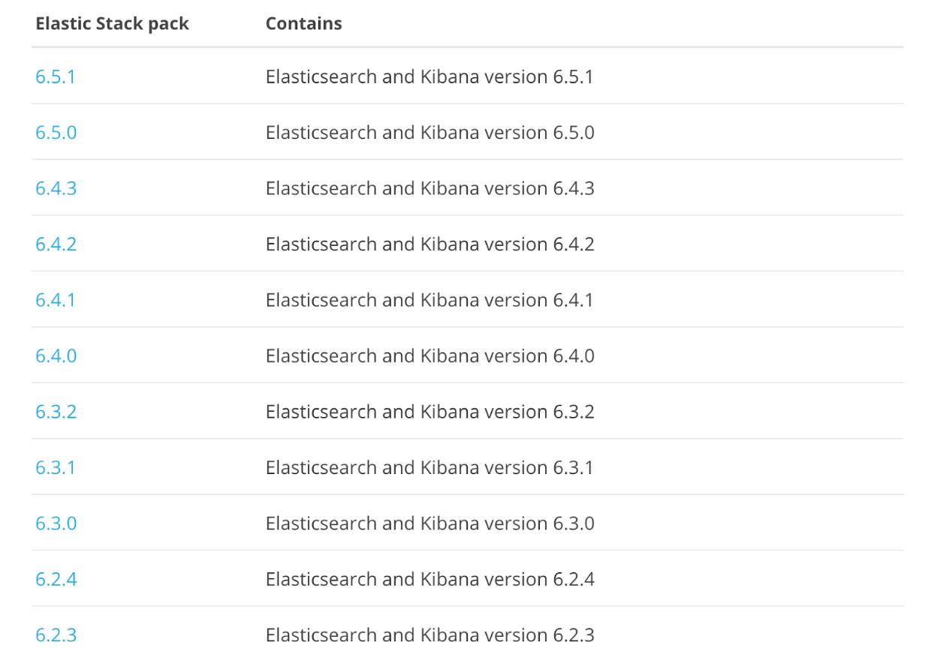The width and height of the screenshot is (937, 657).
Task: Follow the 6.4.2 download link
Action: click(56, 244)
